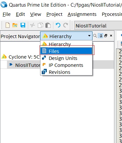Save using the blue floppy disk icon

click(23, 25)
